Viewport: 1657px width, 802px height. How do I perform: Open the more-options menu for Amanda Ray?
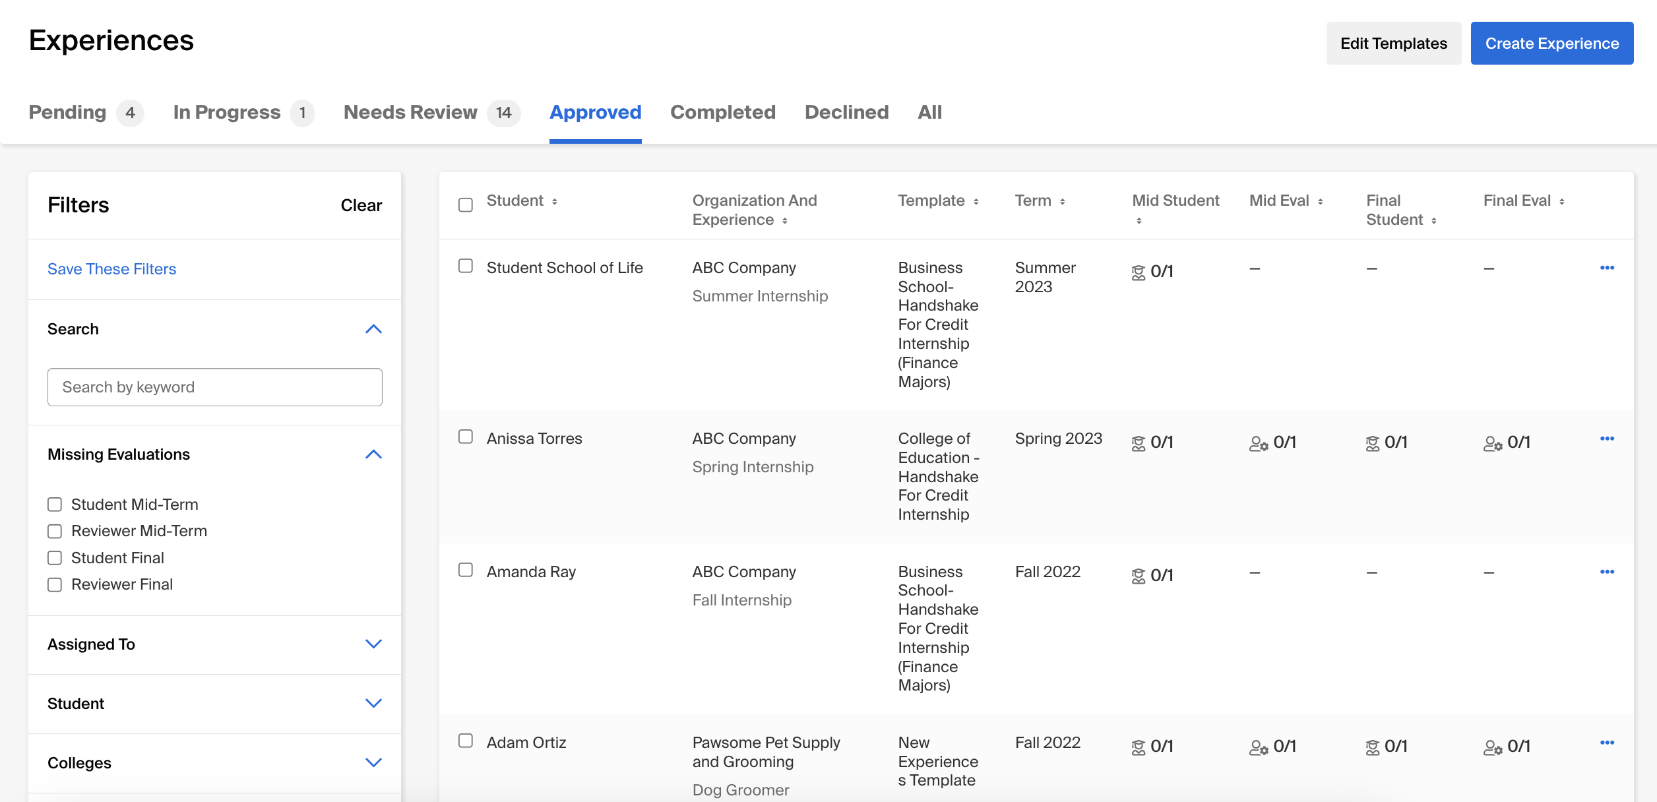[x=1607, y=572]
